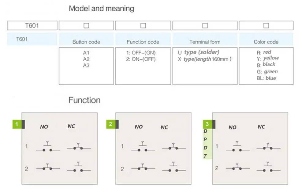Screen dimensions: 306x192
Task: Click the green number 2 function badge
Action: tap(110, 124)
